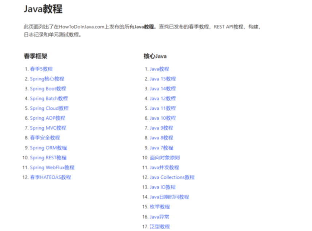Open the Spring核心教程 link
This screenshot has width=312, height=231.
47,79
